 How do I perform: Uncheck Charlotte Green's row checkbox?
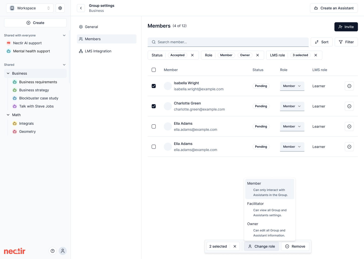coord(154,106)
